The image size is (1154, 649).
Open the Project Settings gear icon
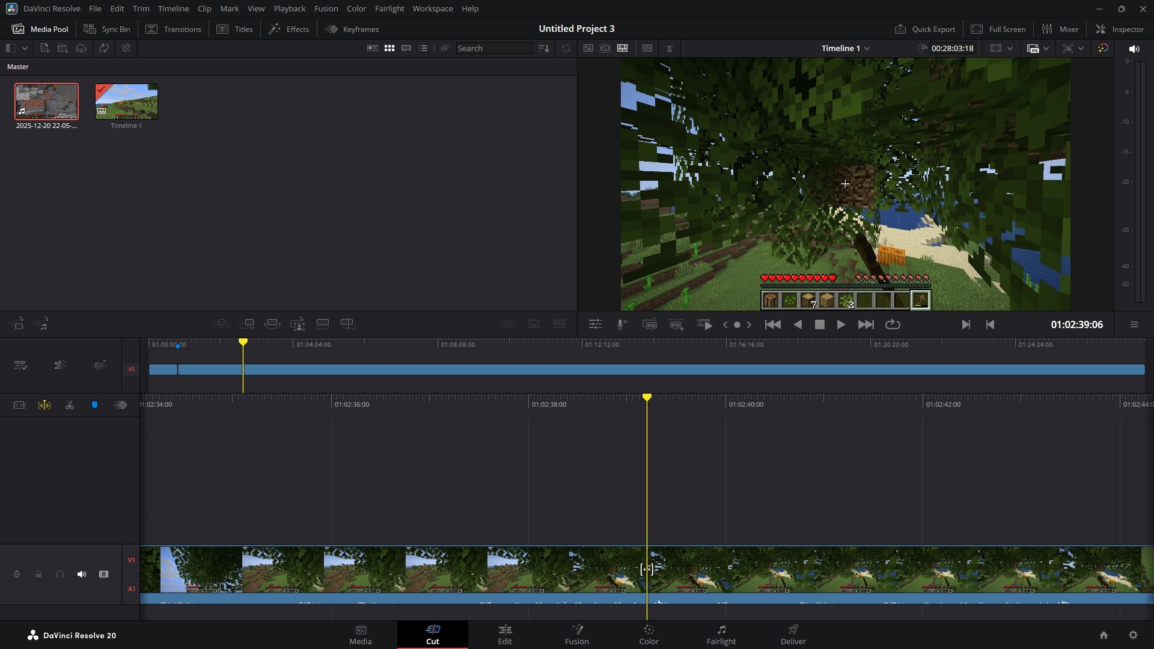[x=1133, y=635]
